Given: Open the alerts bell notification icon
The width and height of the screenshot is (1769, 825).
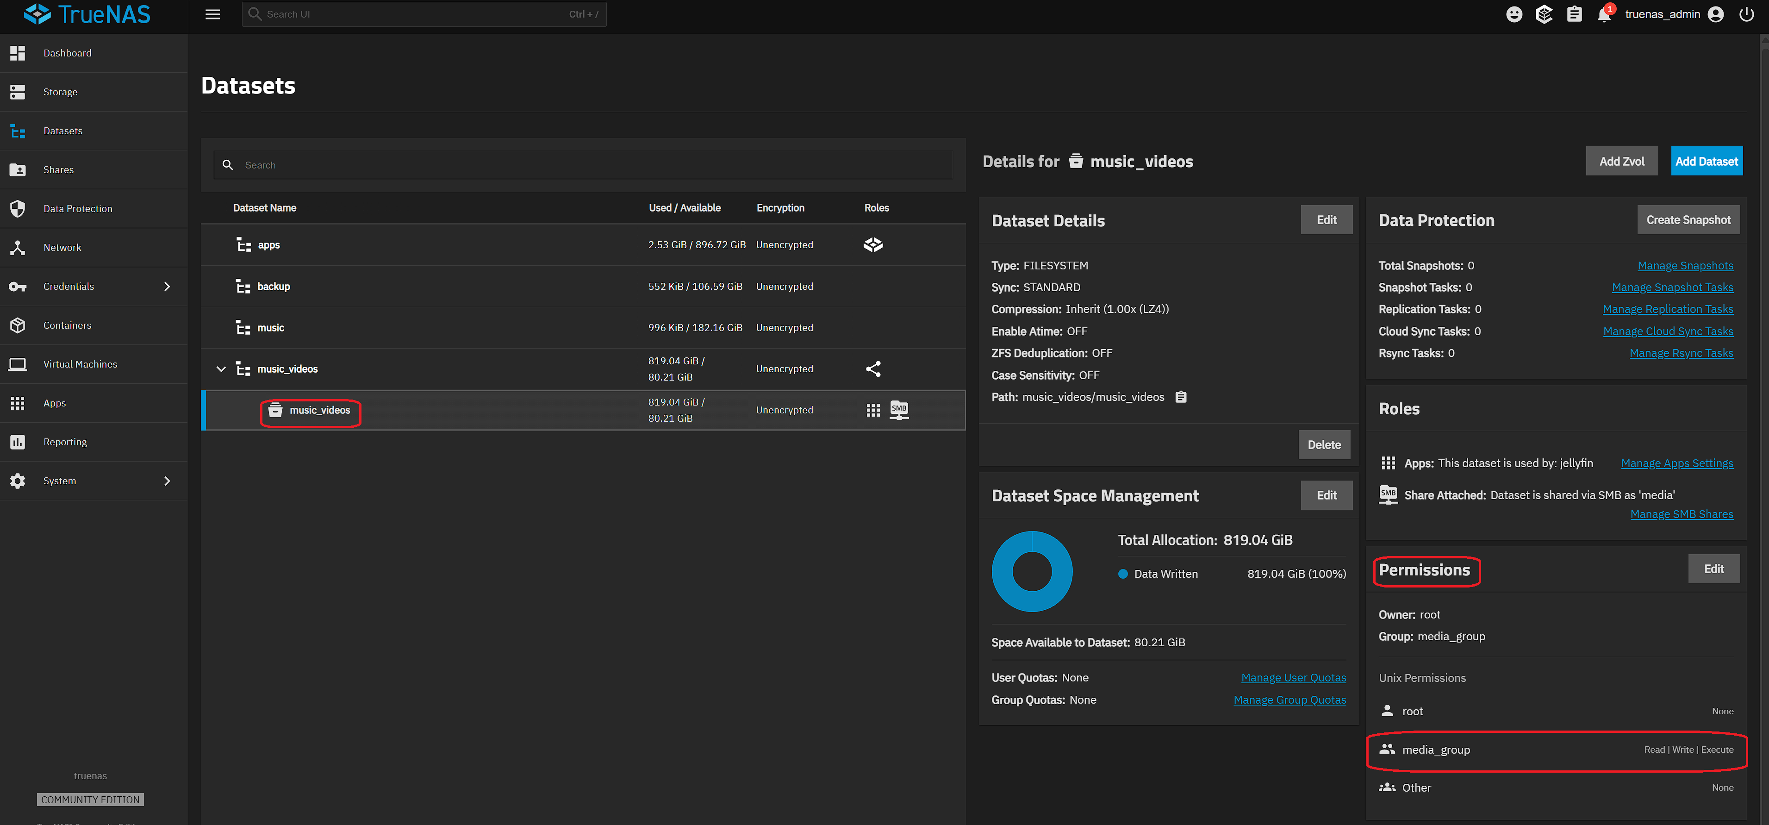Looking at the screenshot, I should [1603, 14].
